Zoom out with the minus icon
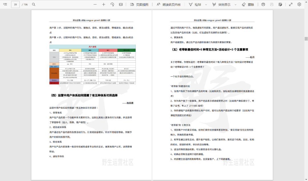The image size is (308, 181). click(x=95, y=4)
